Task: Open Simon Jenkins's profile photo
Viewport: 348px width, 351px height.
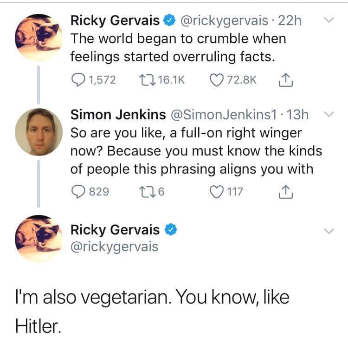Action: point(39,132)
